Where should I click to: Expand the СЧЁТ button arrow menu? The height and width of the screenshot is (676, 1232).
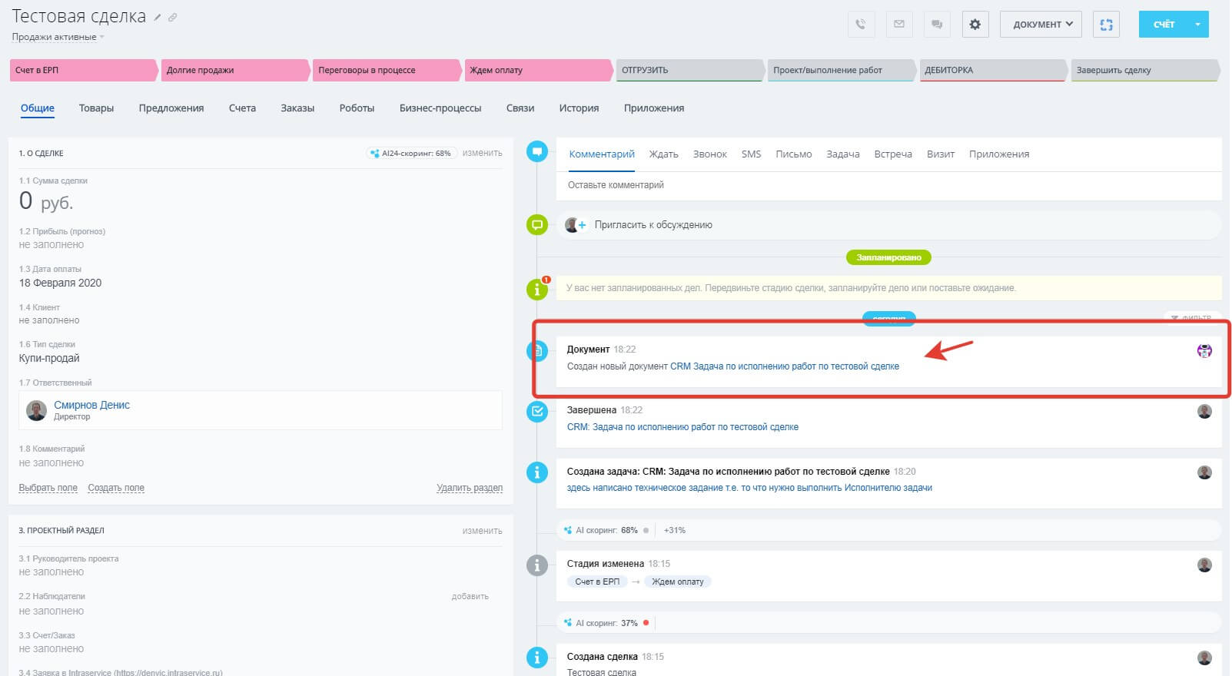(x=1197, y=24)
